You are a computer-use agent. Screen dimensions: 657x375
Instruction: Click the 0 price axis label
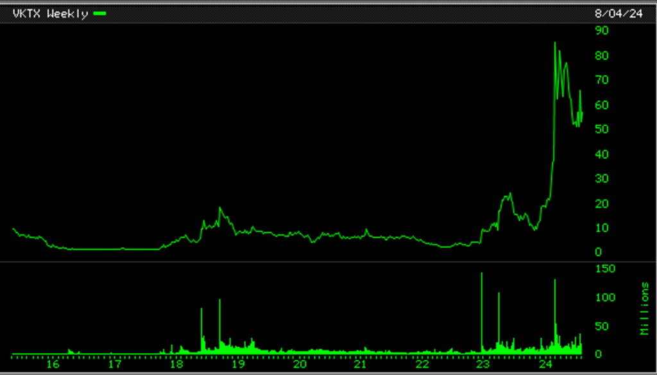(x=598, y=252)
